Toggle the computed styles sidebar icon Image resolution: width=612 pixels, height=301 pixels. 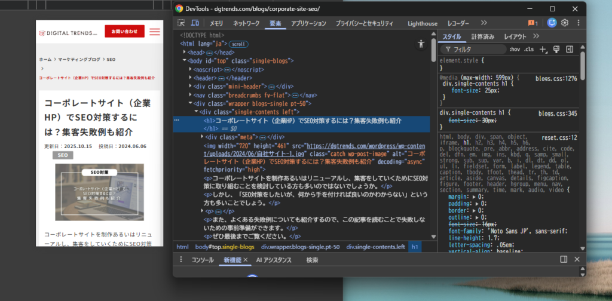click(x=570, y=49)
